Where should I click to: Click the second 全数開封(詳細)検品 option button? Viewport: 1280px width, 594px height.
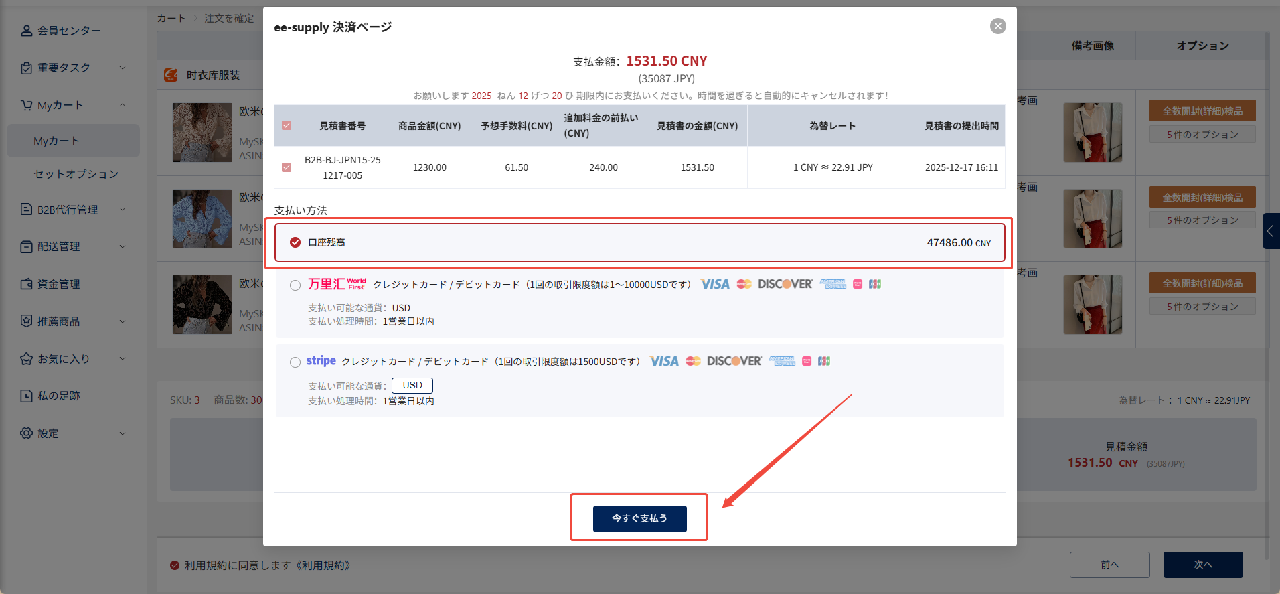click(1202, 198)
